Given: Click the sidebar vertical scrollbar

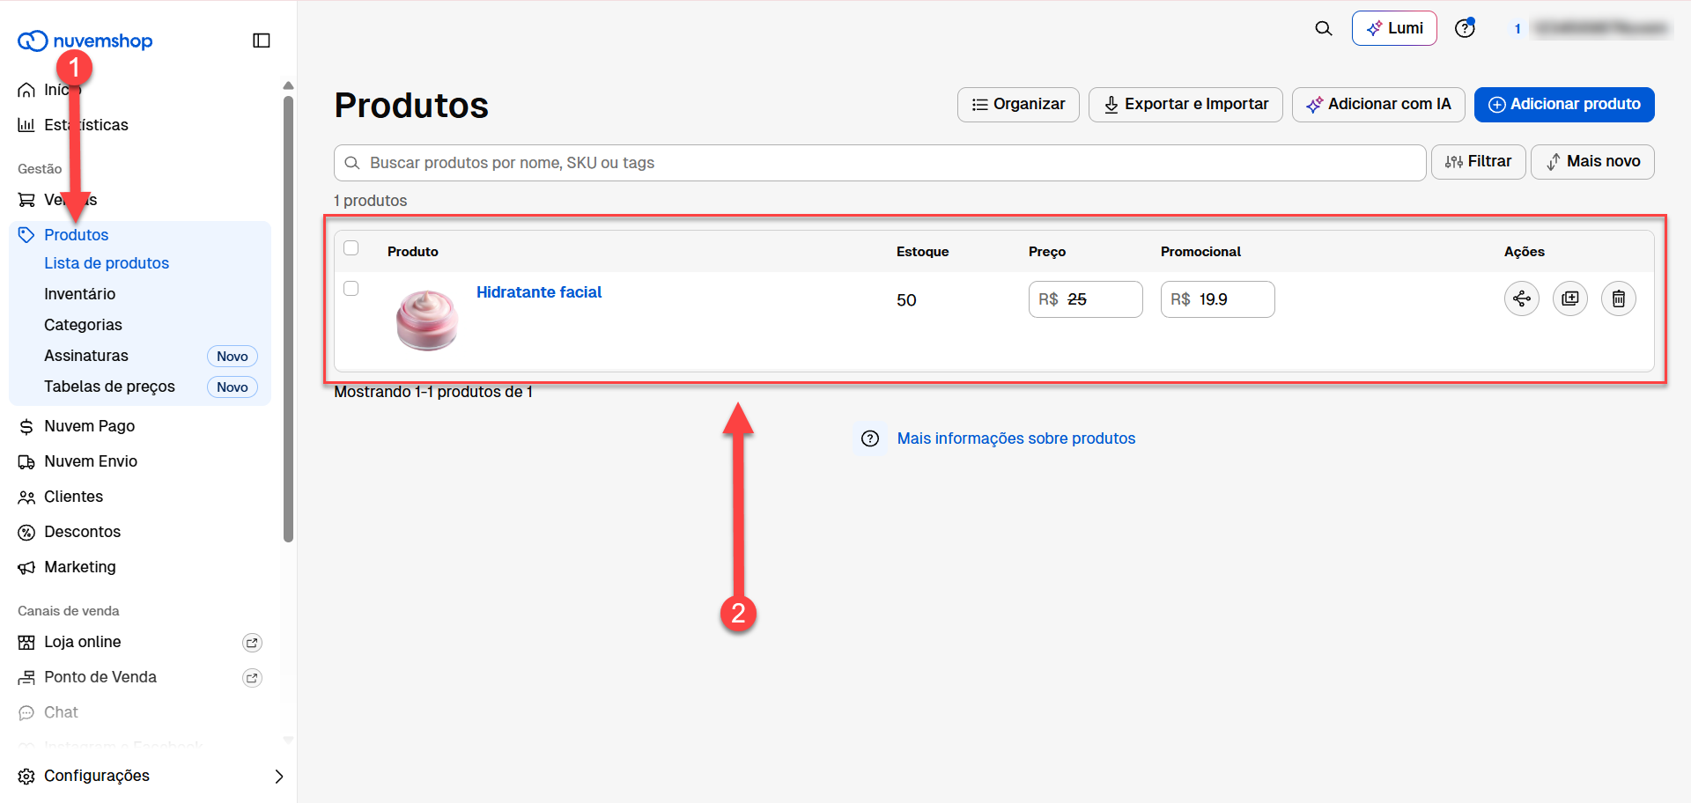Looking at the screenshot, I should (x=288, y=319).
